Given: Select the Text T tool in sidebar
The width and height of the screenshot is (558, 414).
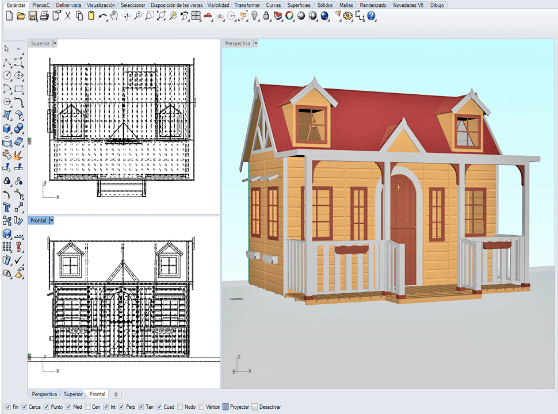Looking at the screenshot, I should [7, 207].
